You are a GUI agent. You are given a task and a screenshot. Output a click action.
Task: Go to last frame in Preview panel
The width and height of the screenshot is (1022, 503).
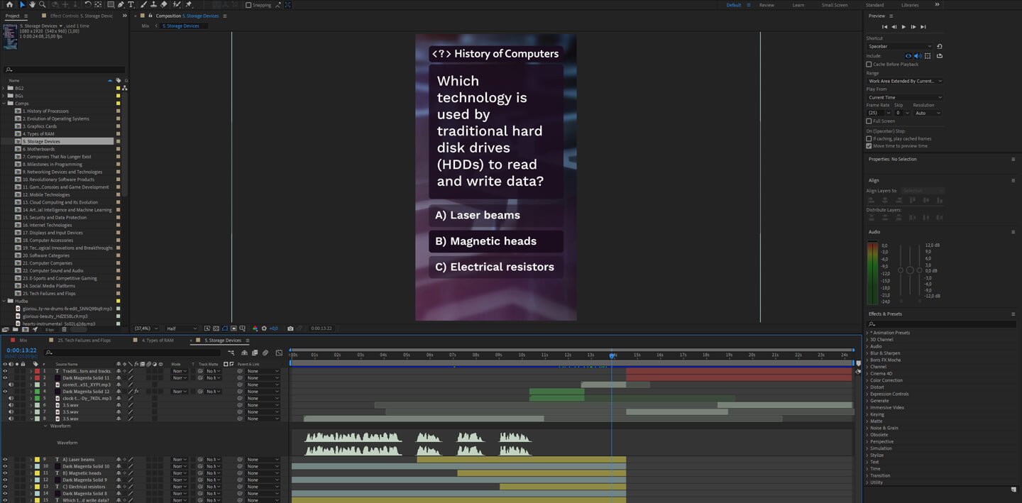click(923, 27)
